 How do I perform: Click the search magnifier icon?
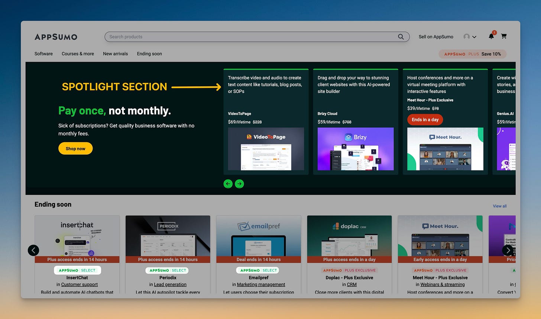pos(401,37)
